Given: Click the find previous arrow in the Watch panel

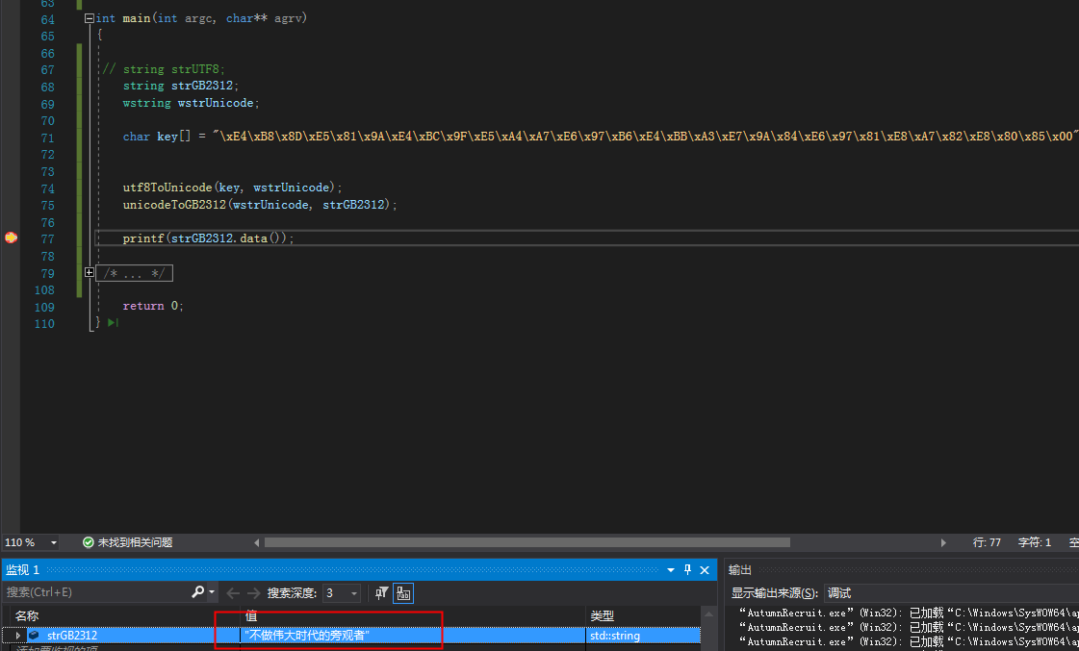Looking at the screenshot, I should pos(233,592).
